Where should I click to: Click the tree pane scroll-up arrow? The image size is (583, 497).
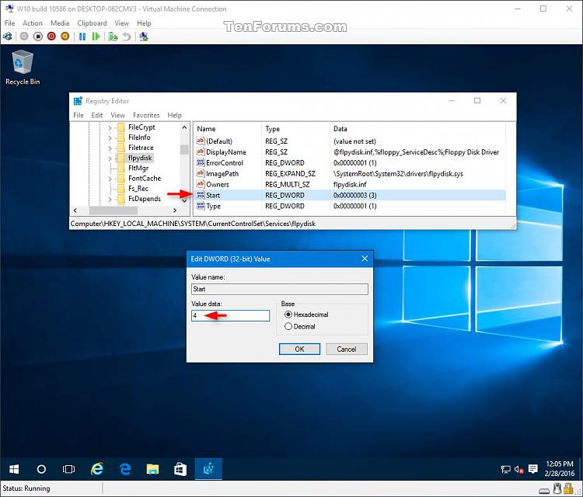(x=184, y=127)
